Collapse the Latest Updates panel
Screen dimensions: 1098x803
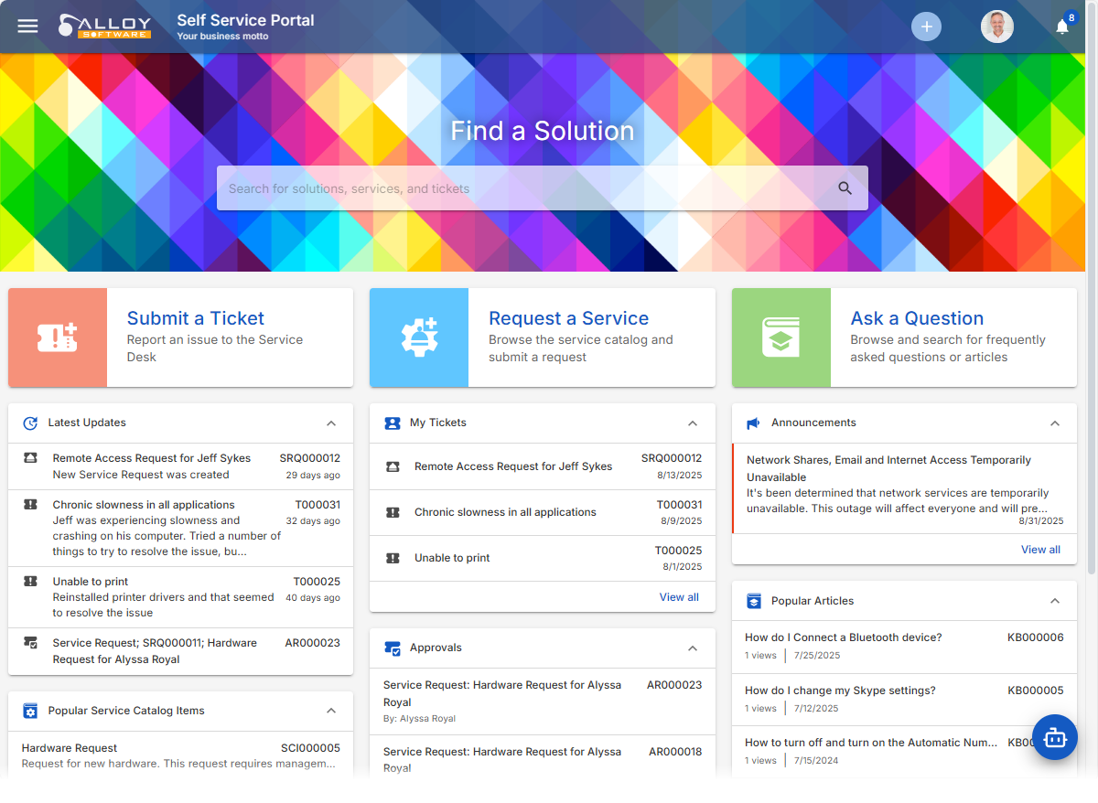[331, 423]
